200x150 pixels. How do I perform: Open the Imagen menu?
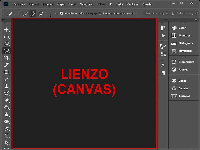coord(48,4)
